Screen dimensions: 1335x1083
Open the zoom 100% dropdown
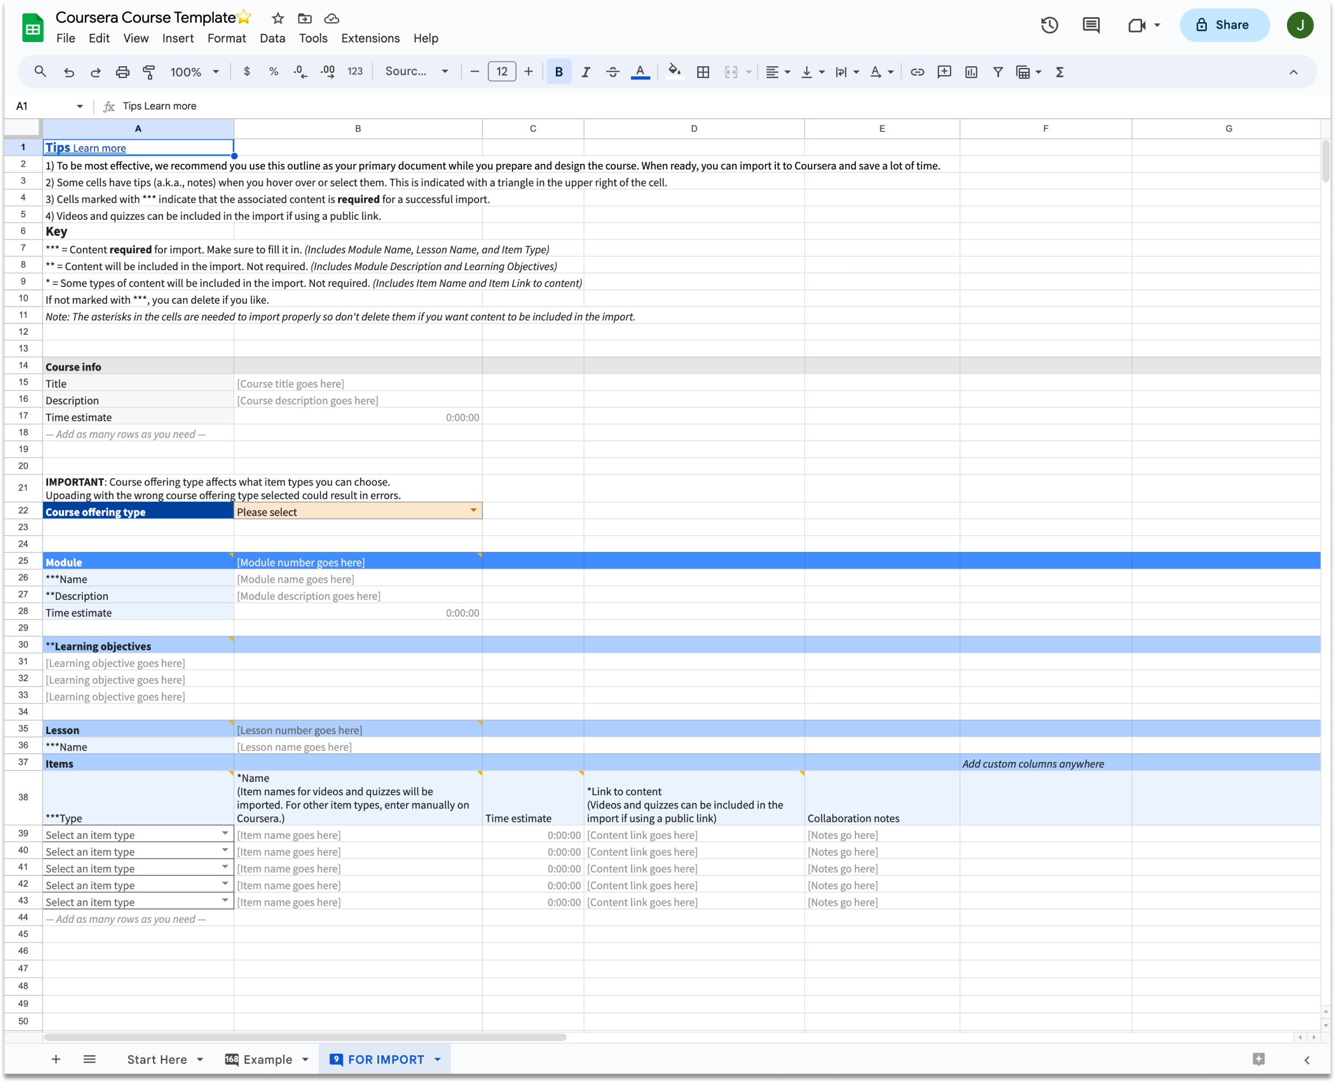tap(194, 72)
